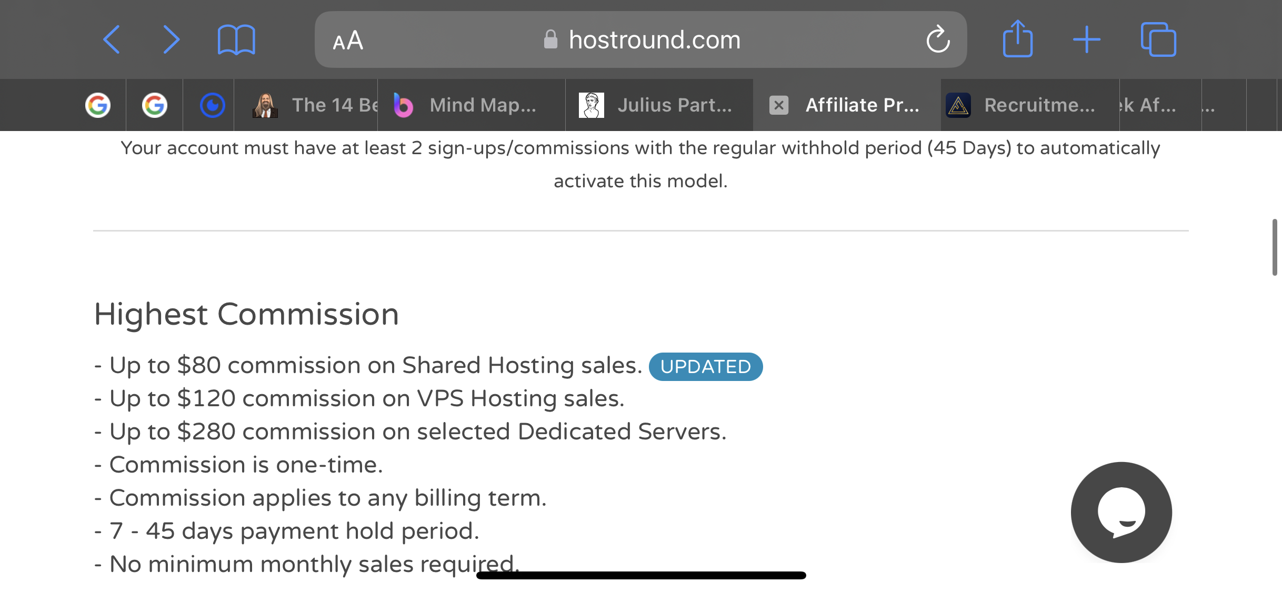
Task: Tap the iOS home indicator bar
Action: click(641, 575)
